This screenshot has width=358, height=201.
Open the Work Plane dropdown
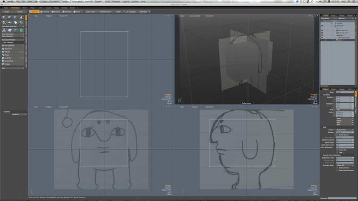click(x=144, y=12)
